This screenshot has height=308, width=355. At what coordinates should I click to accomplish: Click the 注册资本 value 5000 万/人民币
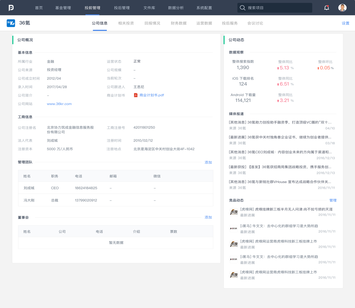click(x=60, y=149)
